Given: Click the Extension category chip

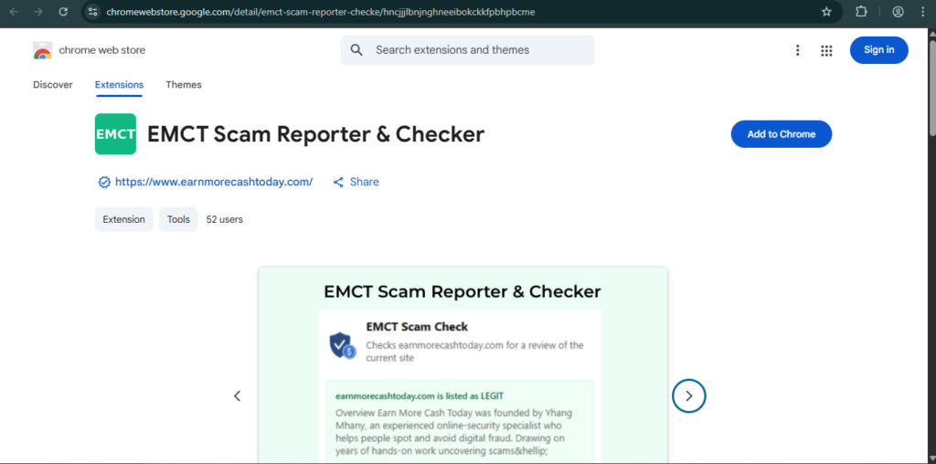Looking at the screenshot, I should click(123, 219).
